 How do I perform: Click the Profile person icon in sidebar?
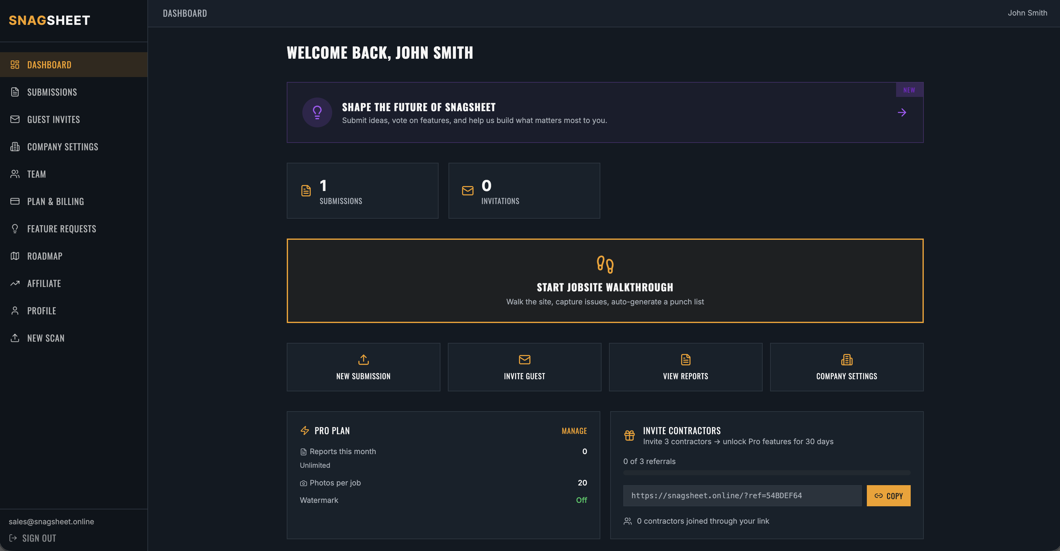[x=15, y=311]
